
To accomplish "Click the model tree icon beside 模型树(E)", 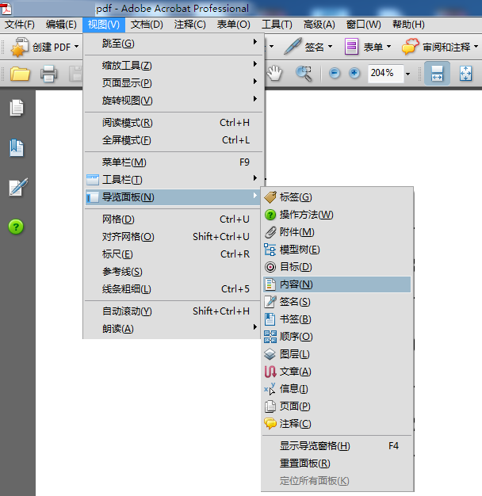I will pyautogui.click(x=270, y=250).
